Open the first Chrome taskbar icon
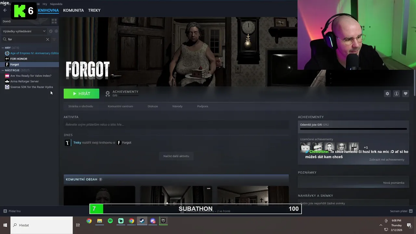This screenshot has width=416, height=234. (x=89, y=221)
